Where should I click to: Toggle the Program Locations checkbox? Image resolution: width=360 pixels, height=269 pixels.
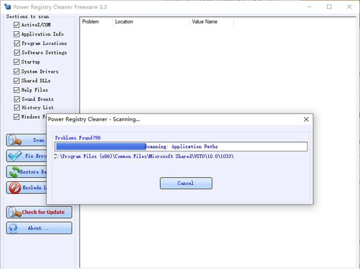tap(17, 43)
